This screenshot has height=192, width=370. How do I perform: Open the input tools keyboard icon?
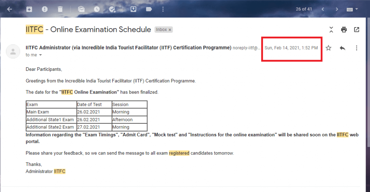click(x=350, y=9)
